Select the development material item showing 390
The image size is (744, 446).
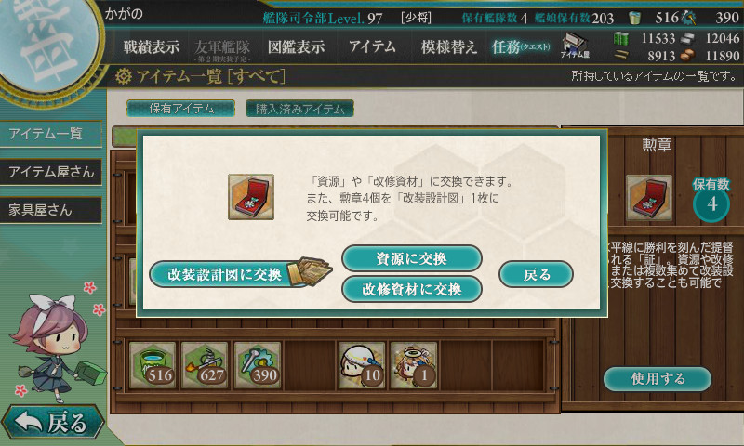pos(258,365)
